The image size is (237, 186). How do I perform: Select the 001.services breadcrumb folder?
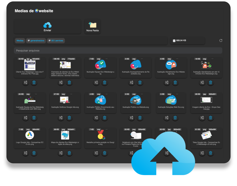point(55,41)
